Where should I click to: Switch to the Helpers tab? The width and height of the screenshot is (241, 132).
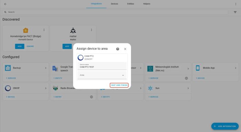tap(147, 4)
